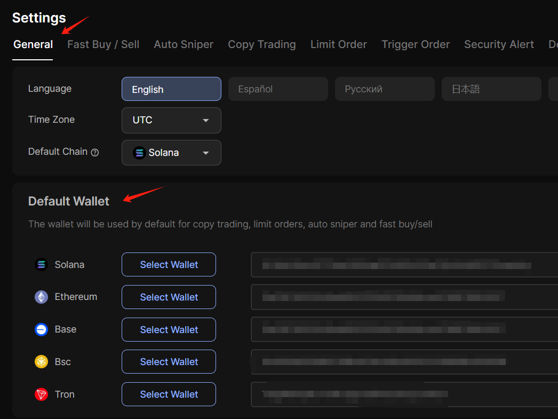This screenshot has height=419, width=558.
Task: Click the Tron chain icon
Action: [41, 394]
